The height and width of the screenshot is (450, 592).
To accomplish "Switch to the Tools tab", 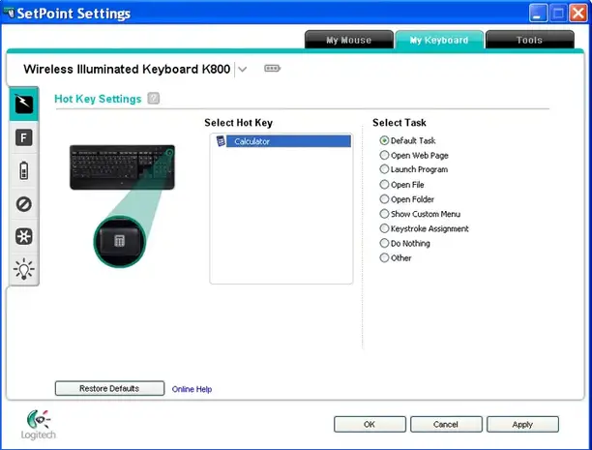I will pyautogui.click(x=530, y=40).
